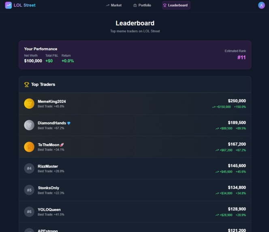Click the Leaderboard trophy icon in nav

[x=165, y=5]
